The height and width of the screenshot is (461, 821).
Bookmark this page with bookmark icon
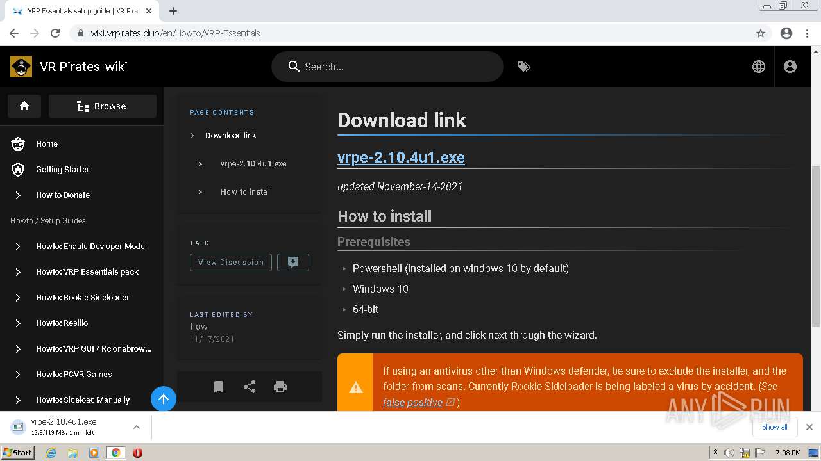(219, 387)
